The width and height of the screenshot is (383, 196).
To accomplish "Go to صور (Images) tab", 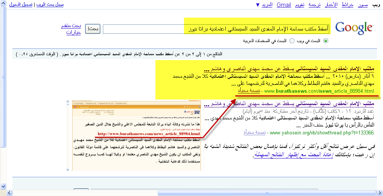I will (x=362, y=5).
